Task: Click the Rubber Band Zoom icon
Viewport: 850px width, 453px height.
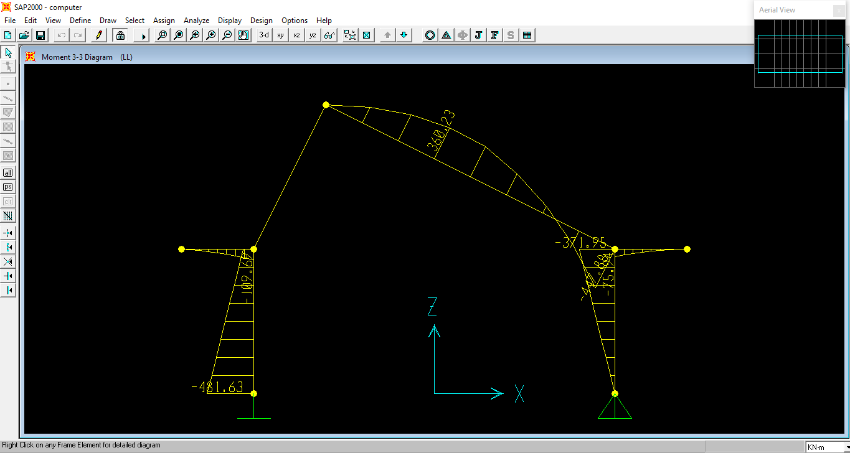Action: point(161,35)
